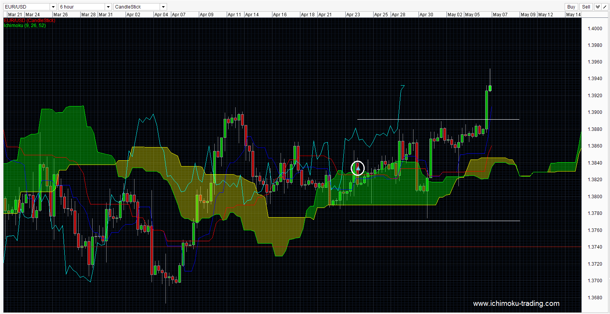This screenshot has height=314, width=610.
Task: Select the red EUR/USD (CandleStick) legend label
Action: pyautogui.click(x=29, y=20)
